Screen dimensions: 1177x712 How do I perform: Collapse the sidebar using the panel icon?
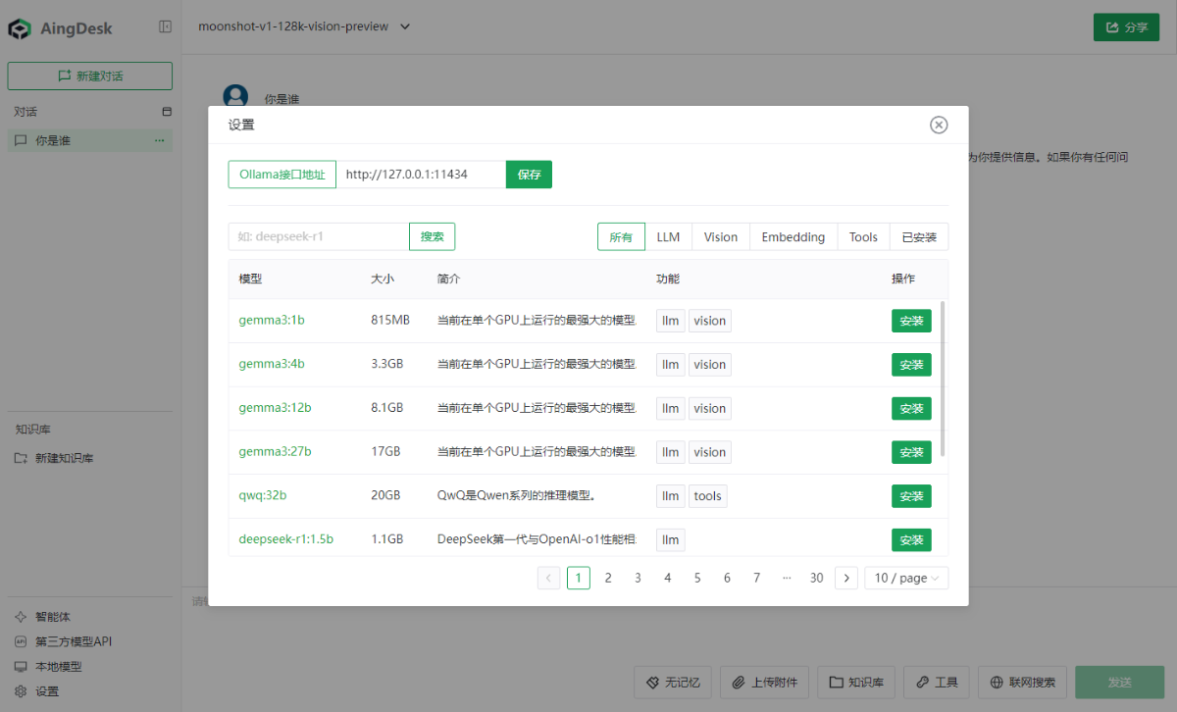tap(166, 27)
